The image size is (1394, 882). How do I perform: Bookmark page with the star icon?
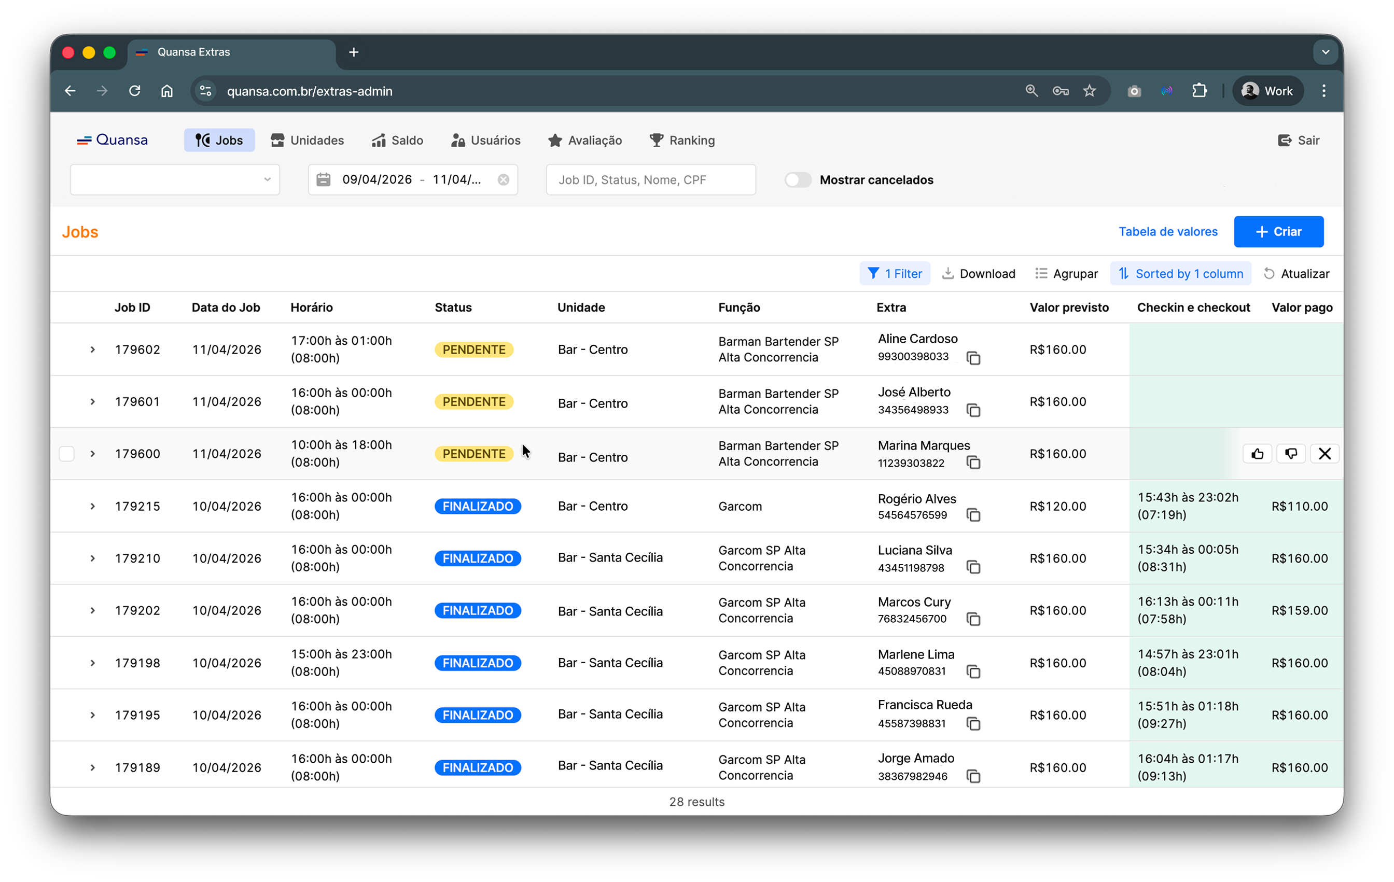[x=1090, y=91]
